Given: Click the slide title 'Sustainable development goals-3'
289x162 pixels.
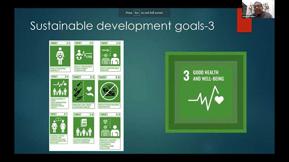Looking at the screenshot, I should point(122,26).
